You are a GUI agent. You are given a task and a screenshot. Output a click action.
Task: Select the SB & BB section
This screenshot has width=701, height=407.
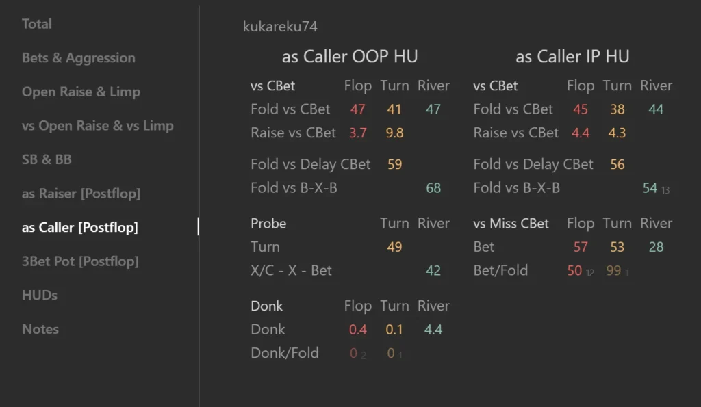(47, 159)
